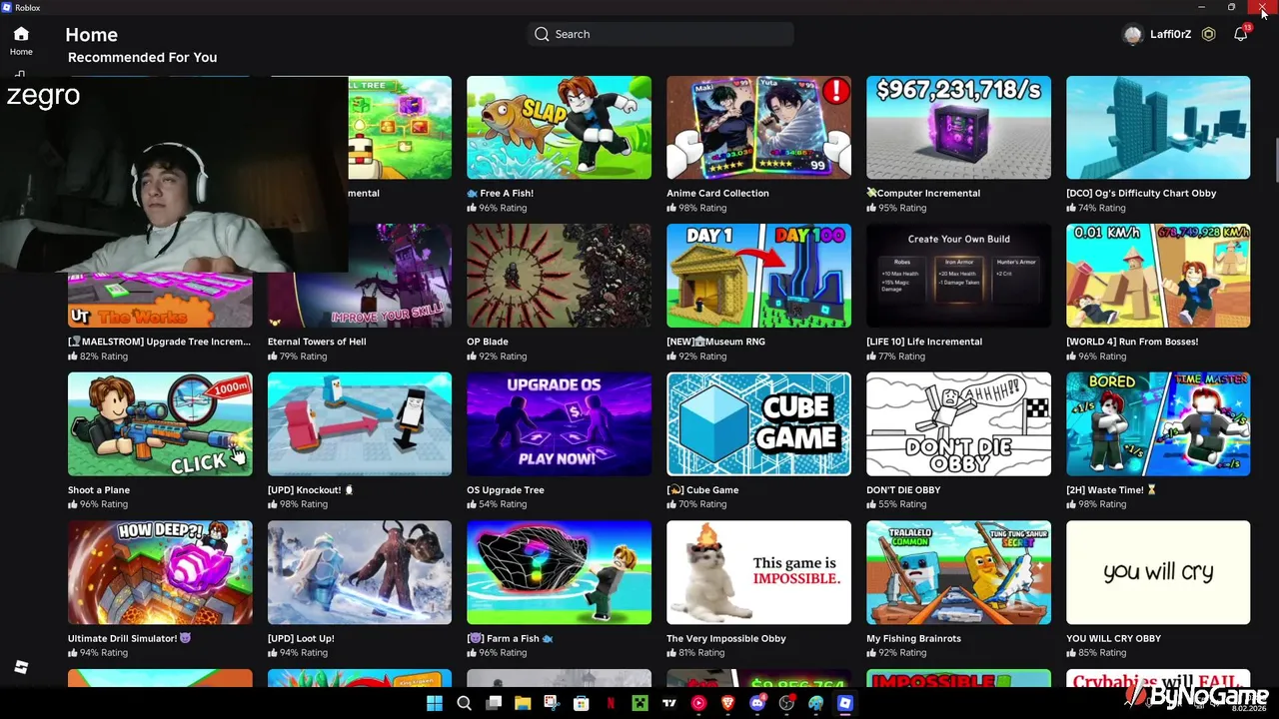
Task: Click the magnifier icon in search bar
Action: pyautogui.click(x=542, y=34)
